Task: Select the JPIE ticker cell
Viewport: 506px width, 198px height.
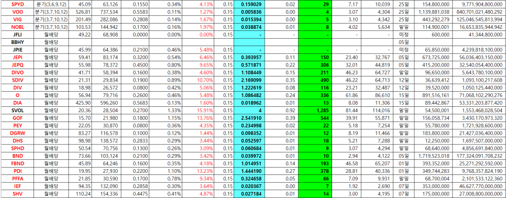Action: coord(17,50)
